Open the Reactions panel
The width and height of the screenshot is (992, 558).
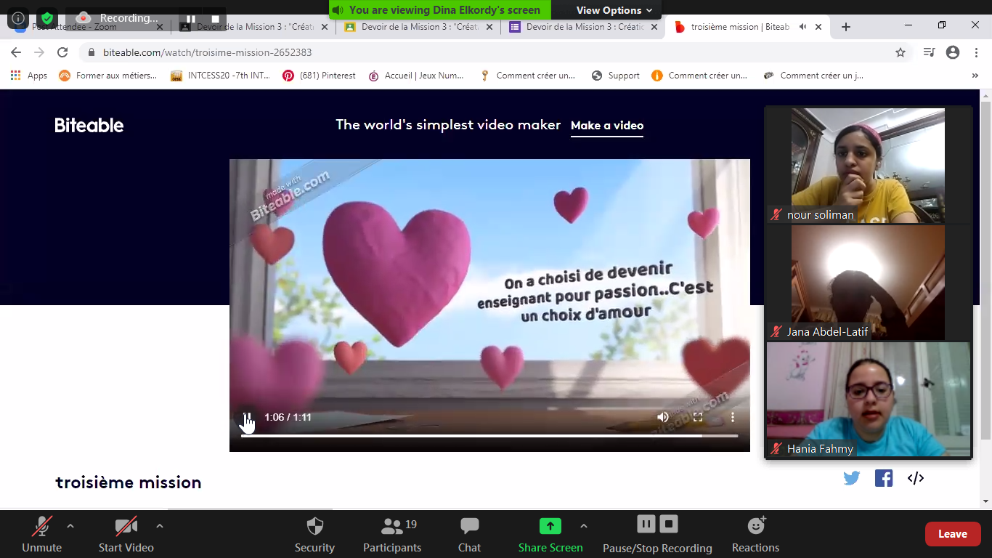tap(755, 534)
